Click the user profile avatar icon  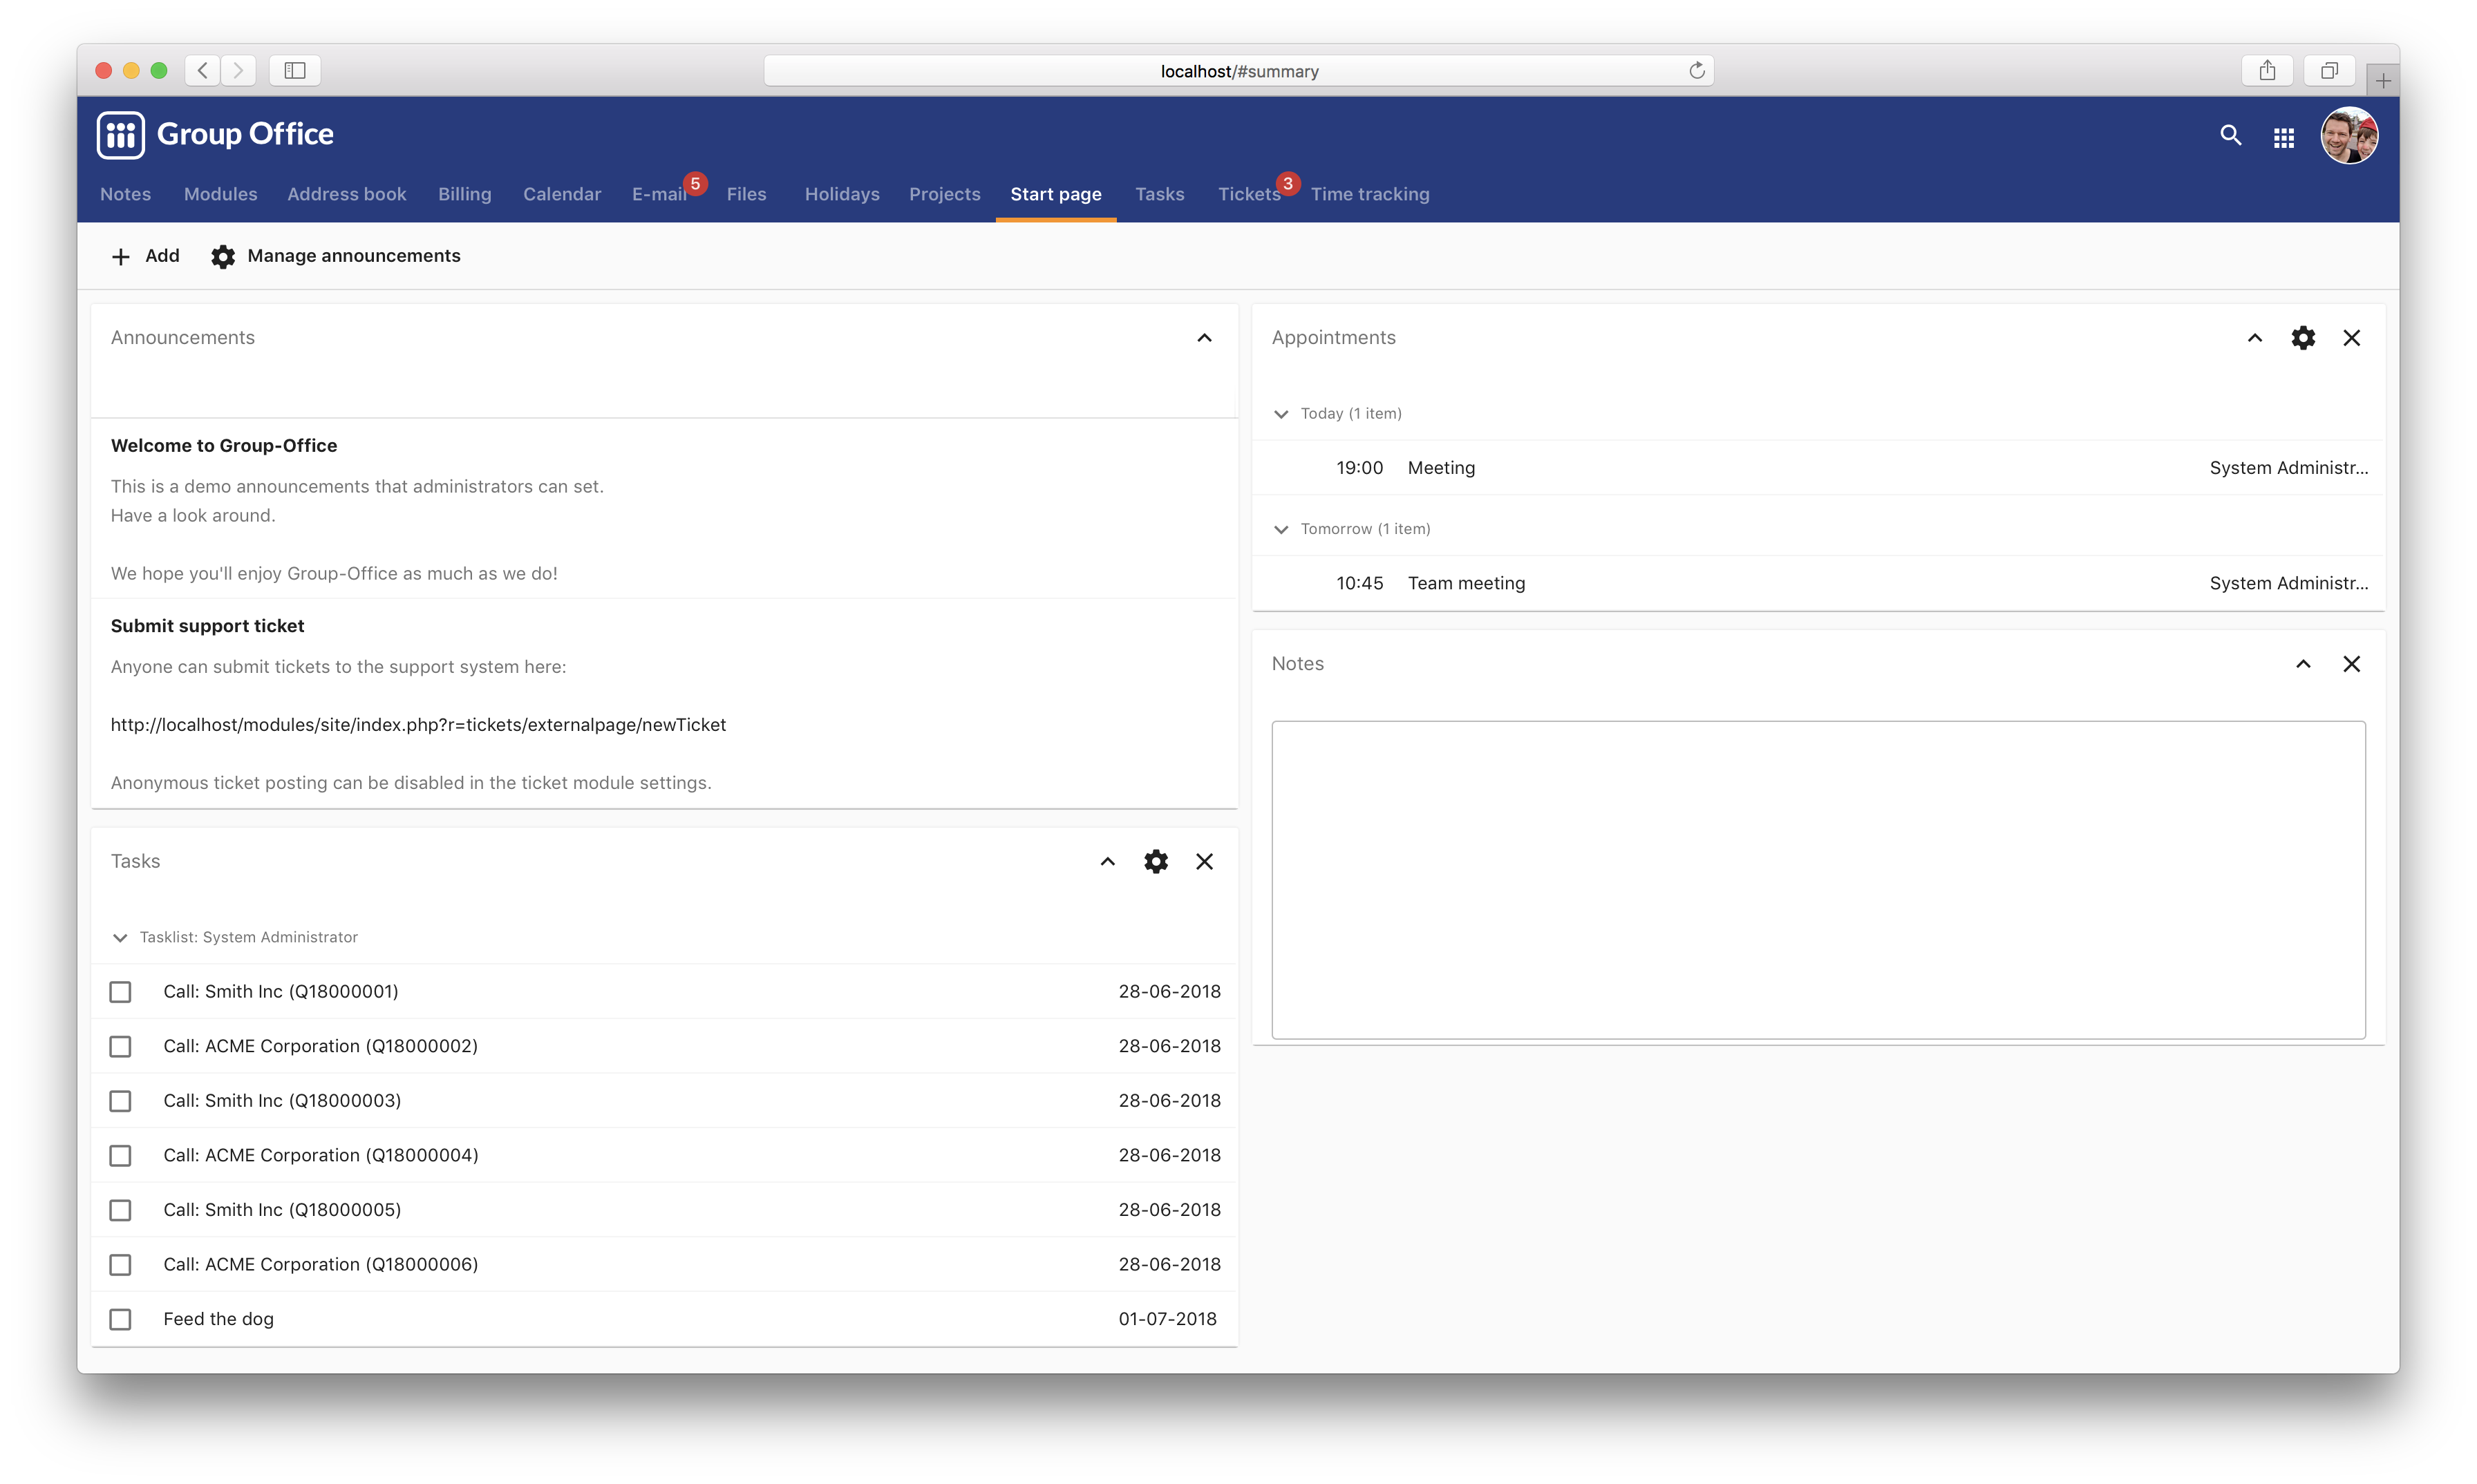(2351, 134)
